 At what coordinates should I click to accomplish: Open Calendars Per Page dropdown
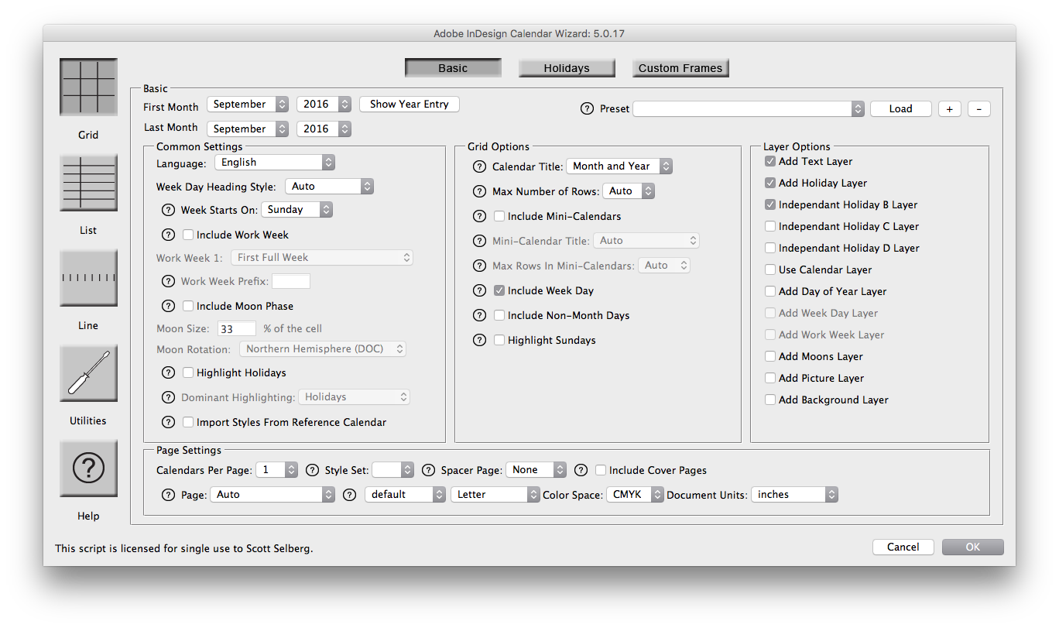278,469
